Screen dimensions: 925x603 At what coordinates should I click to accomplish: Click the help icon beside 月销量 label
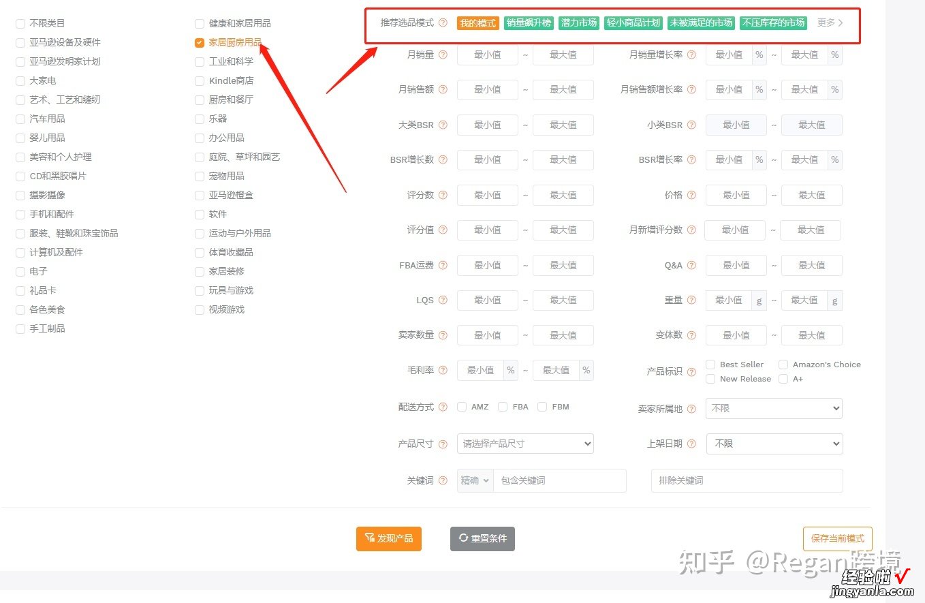(443, 55)
